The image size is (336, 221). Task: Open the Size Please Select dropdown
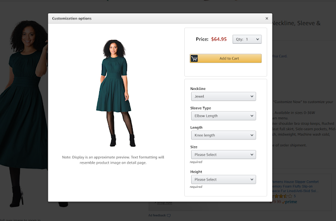[x=224, y=155]
